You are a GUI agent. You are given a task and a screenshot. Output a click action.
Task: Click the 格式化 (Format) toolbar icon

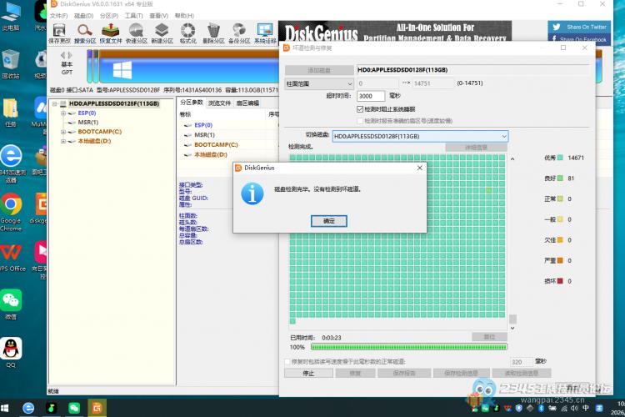pos(187,33)
